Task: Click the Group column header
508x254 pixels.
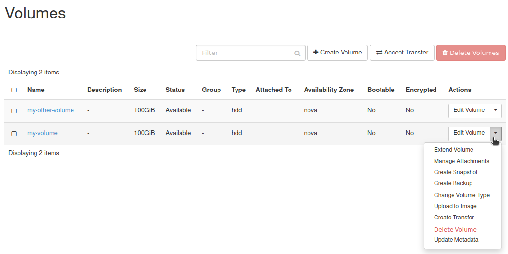Action: coord(212,90)
